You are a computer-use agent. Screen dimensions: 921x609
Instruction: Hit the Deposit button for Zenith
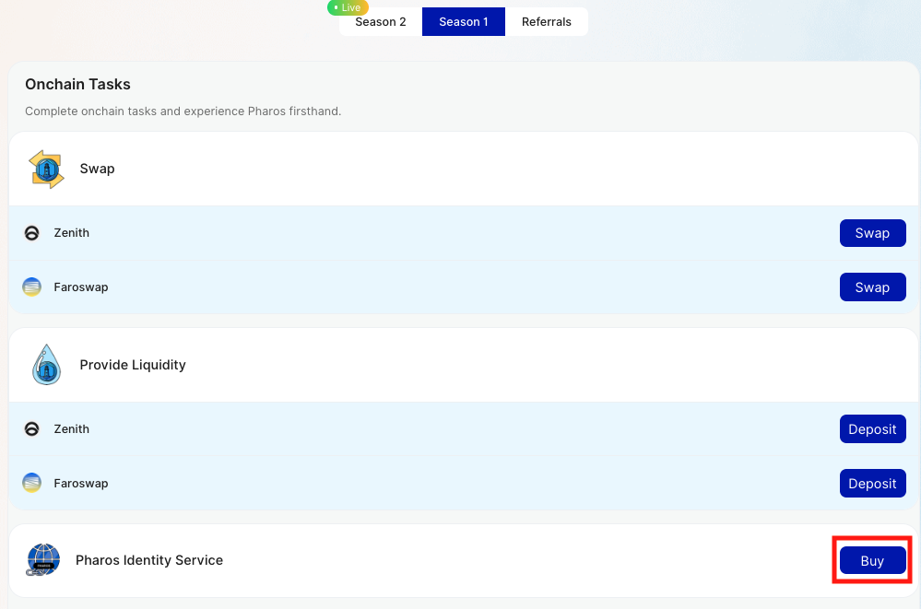pyautogui.click(x=872, y=429)
